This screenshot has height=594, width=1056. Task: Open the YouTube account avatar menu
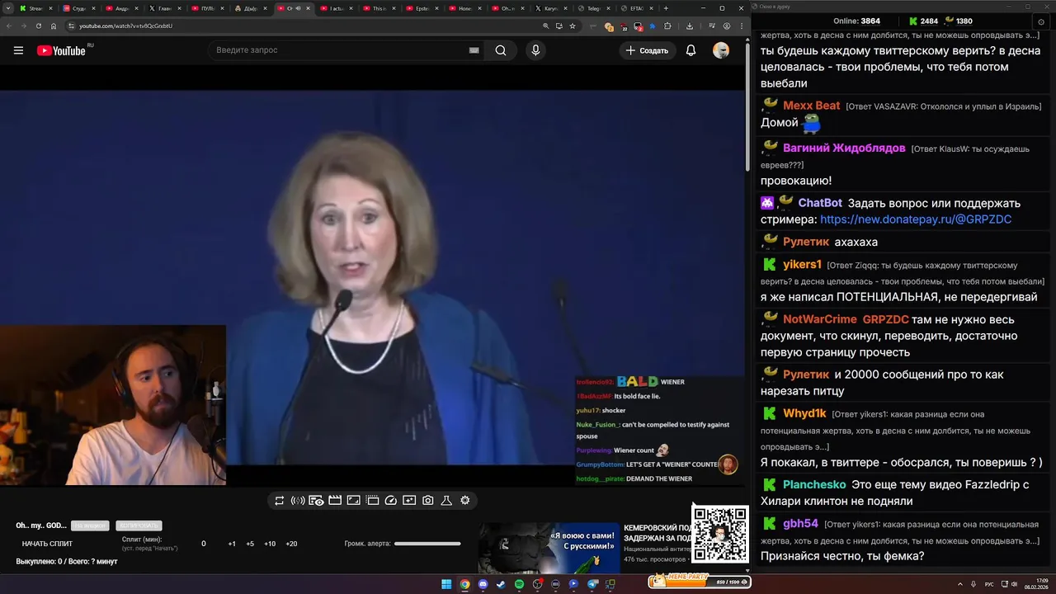click(x=721, y=50)
